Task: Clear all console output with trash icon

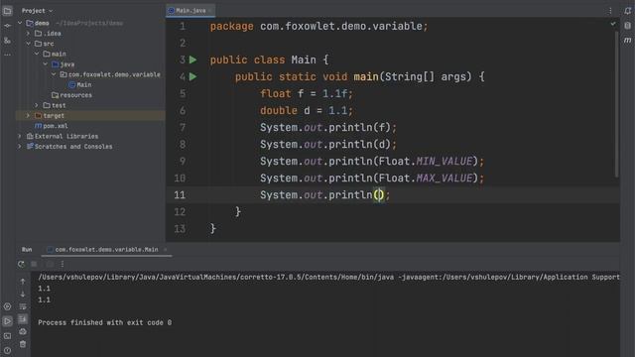Action: pos(23,344)
